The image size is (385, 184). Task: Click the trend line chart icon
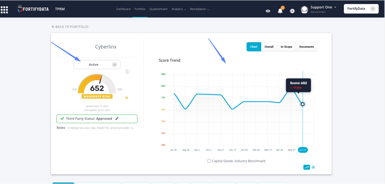[x=307, y=167]
